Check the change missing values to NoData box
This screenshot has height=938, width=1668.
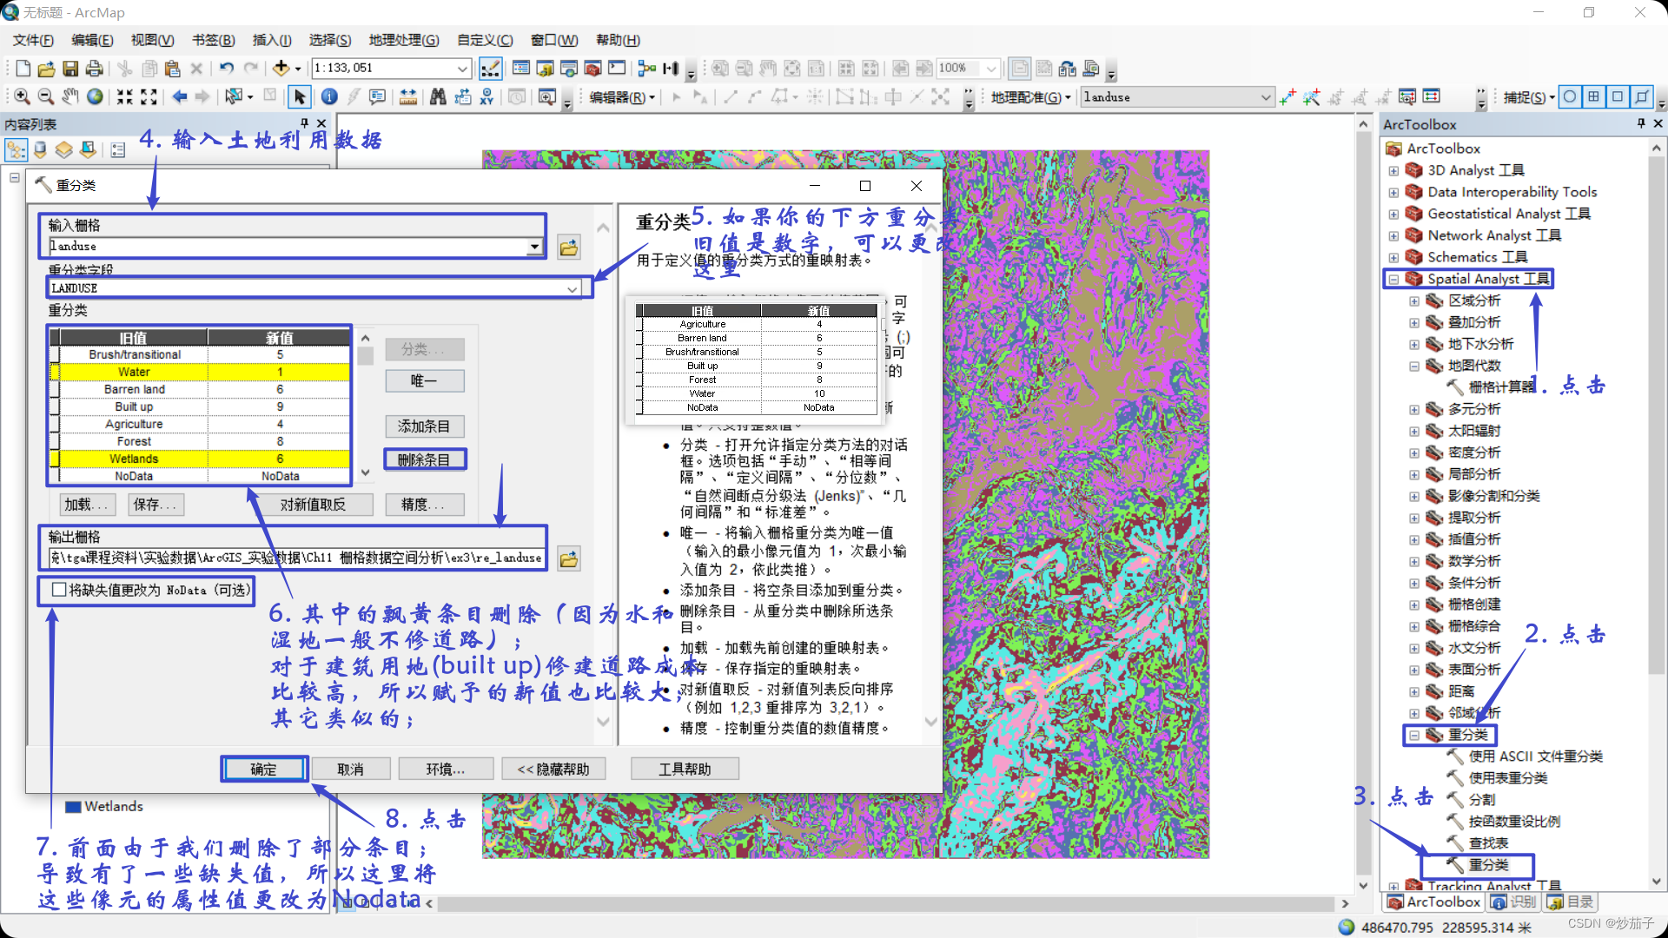(x=59, y=590)
